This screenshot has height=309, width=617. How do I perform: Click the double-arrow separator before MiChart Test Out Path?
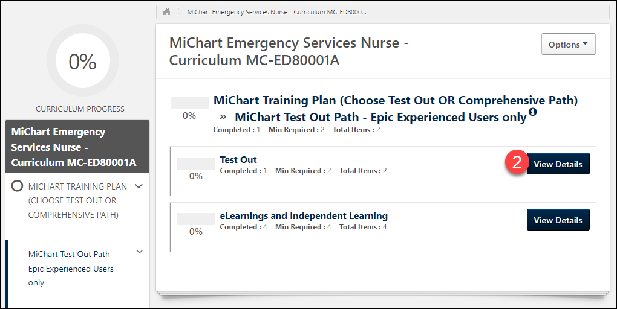tap(223, 116)
